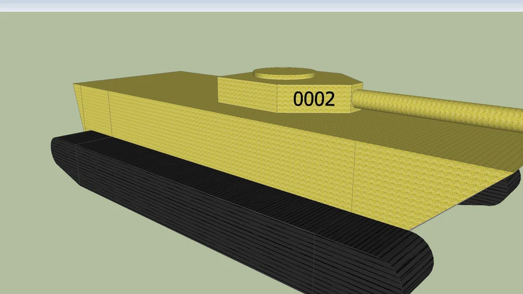Screen dimensions: 523x294
Task: Click the black 0002 number on the turret
Action: 314,99
